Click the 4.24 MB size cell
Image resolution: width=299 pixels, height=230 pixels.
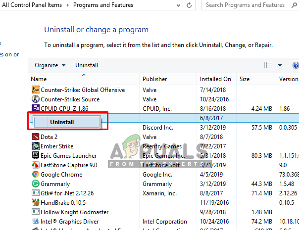(x=261, y=108)
